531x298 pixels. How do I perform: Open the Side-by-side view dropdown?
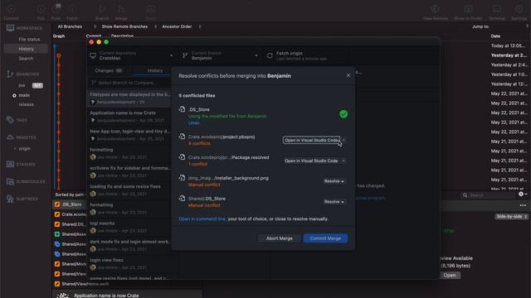coord(511,217)
